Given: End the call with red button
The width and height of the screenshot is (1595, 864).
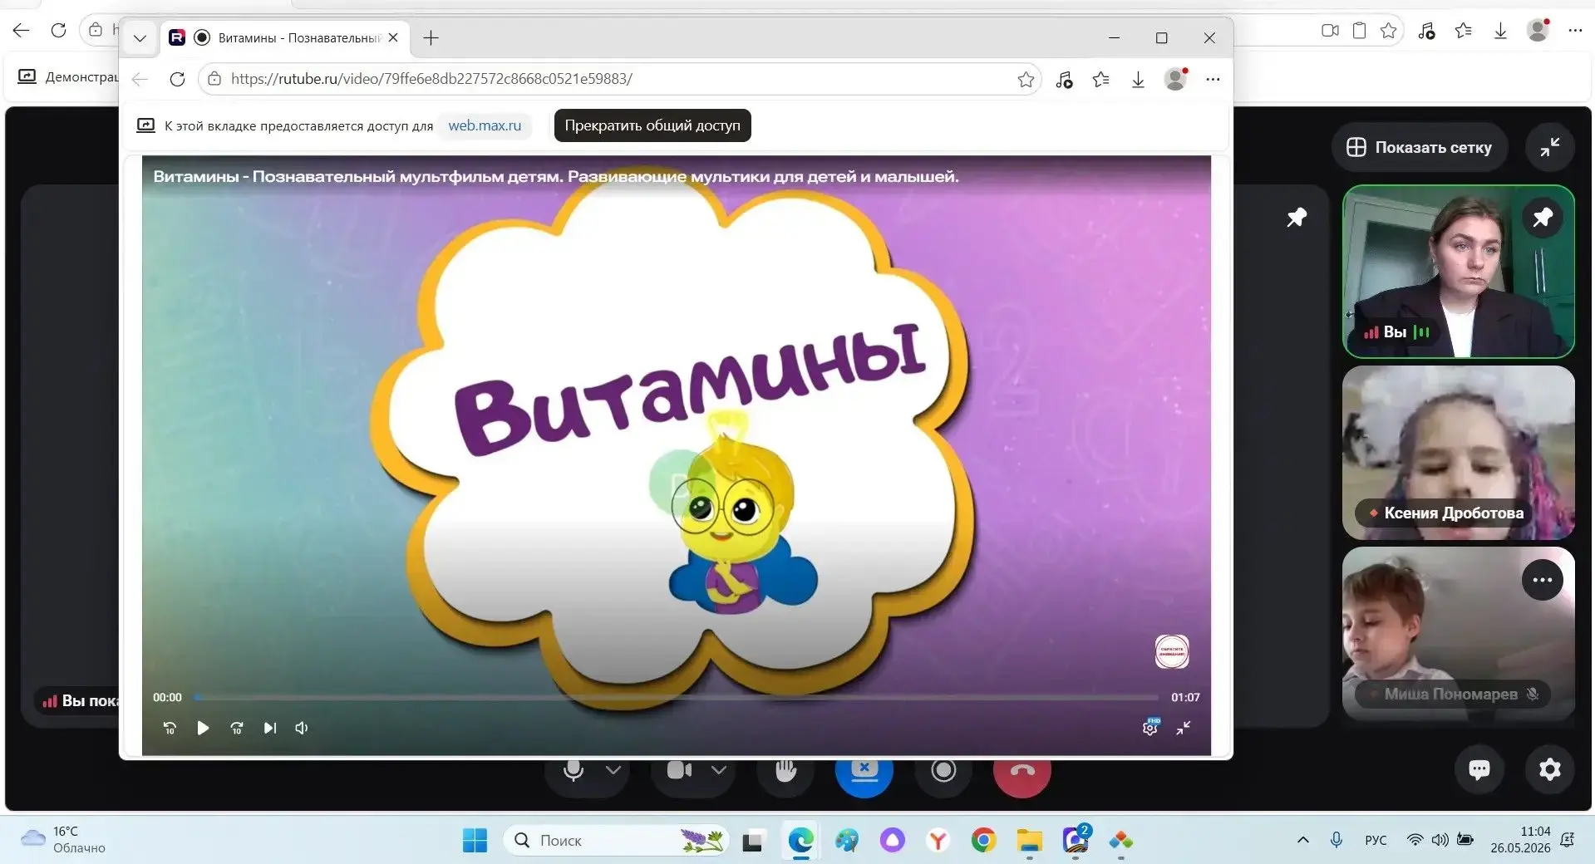Looking at the screenshot, I should coord(1022,771).
